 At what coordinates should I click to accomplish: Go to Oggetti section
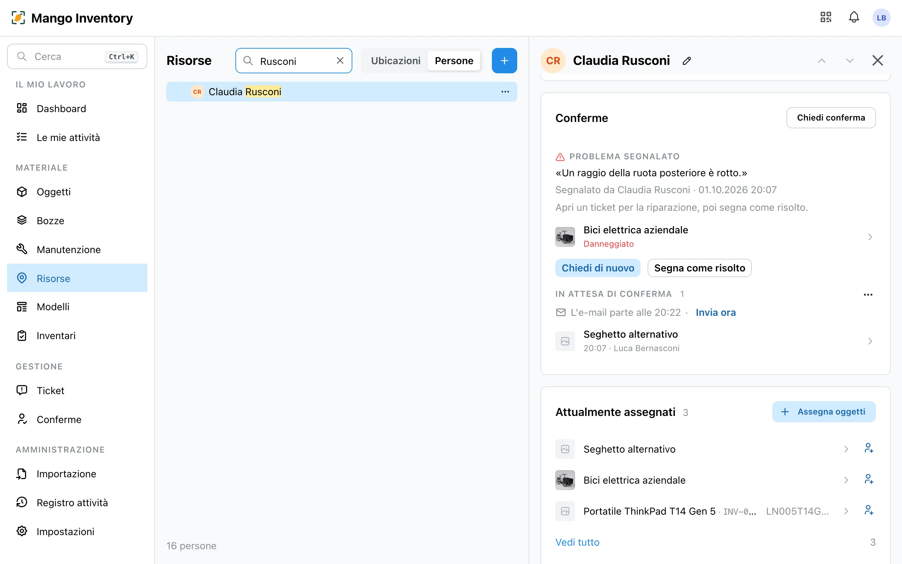click(x=77, y=192)
